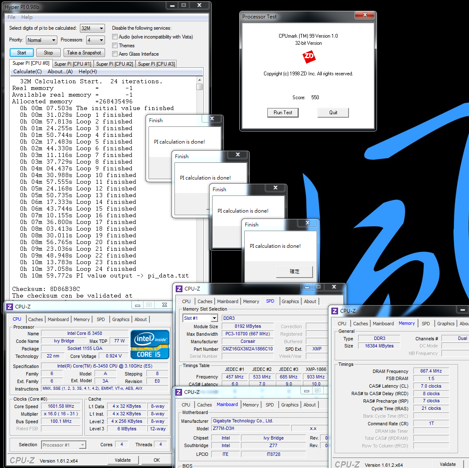Click the Start button in Hyper PI
469x468 pixels.
pyautogui.click(x=21, y=53)
